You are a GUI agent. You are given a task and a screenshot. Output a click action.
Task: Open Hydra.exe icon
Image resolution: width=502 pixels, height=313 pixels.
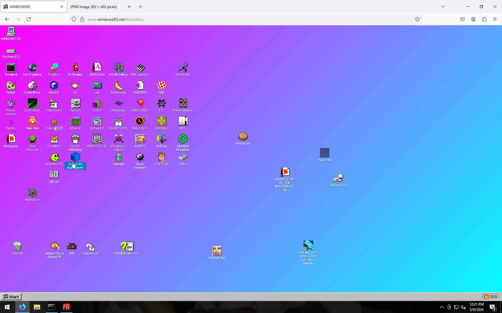click(32, 195)
